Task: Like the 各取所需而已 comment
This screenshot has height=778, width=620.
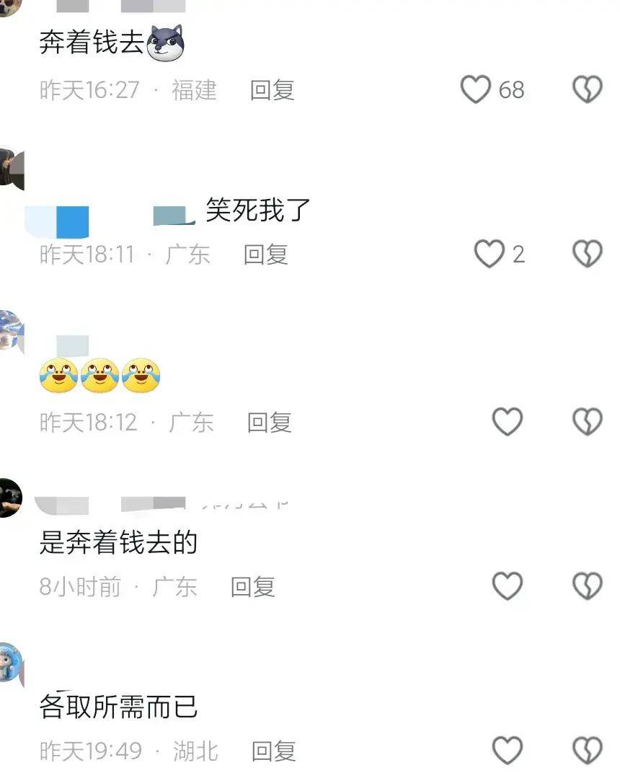Action: pos(508,750)
